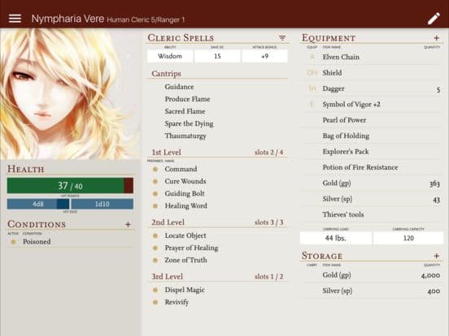Screen dimensions: 449x336
Task: Toggle Elven Chain armor equip icon
Action: 312,57
